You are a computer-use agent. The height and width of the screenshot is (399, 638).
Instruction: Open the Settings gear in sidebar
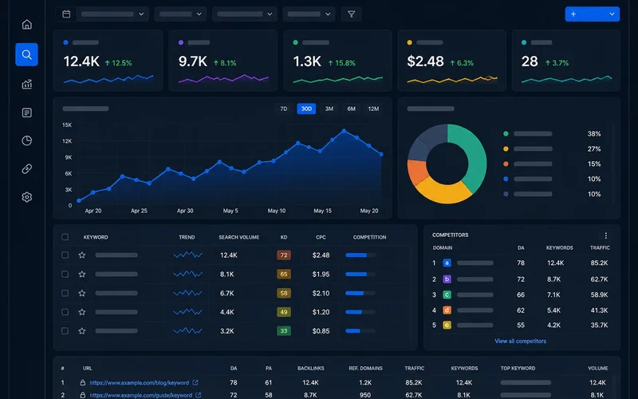[x=27, y=197]
